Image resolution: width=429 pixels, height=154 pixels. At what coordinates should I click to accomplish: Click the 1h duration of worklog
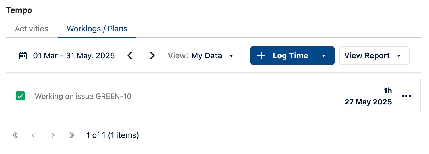coord(387,91)
